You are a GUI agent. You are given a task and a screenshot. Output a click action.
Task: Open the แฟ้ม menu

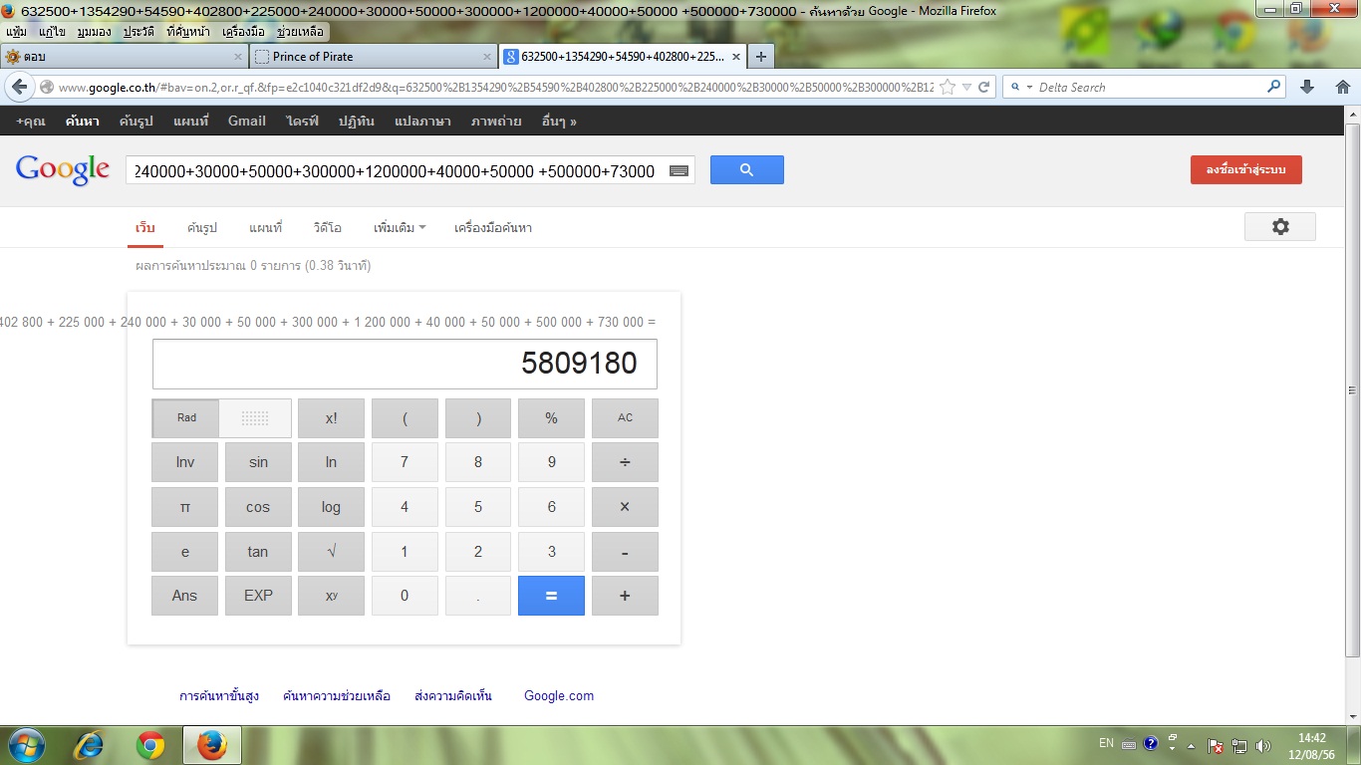(x=16, y=32)
